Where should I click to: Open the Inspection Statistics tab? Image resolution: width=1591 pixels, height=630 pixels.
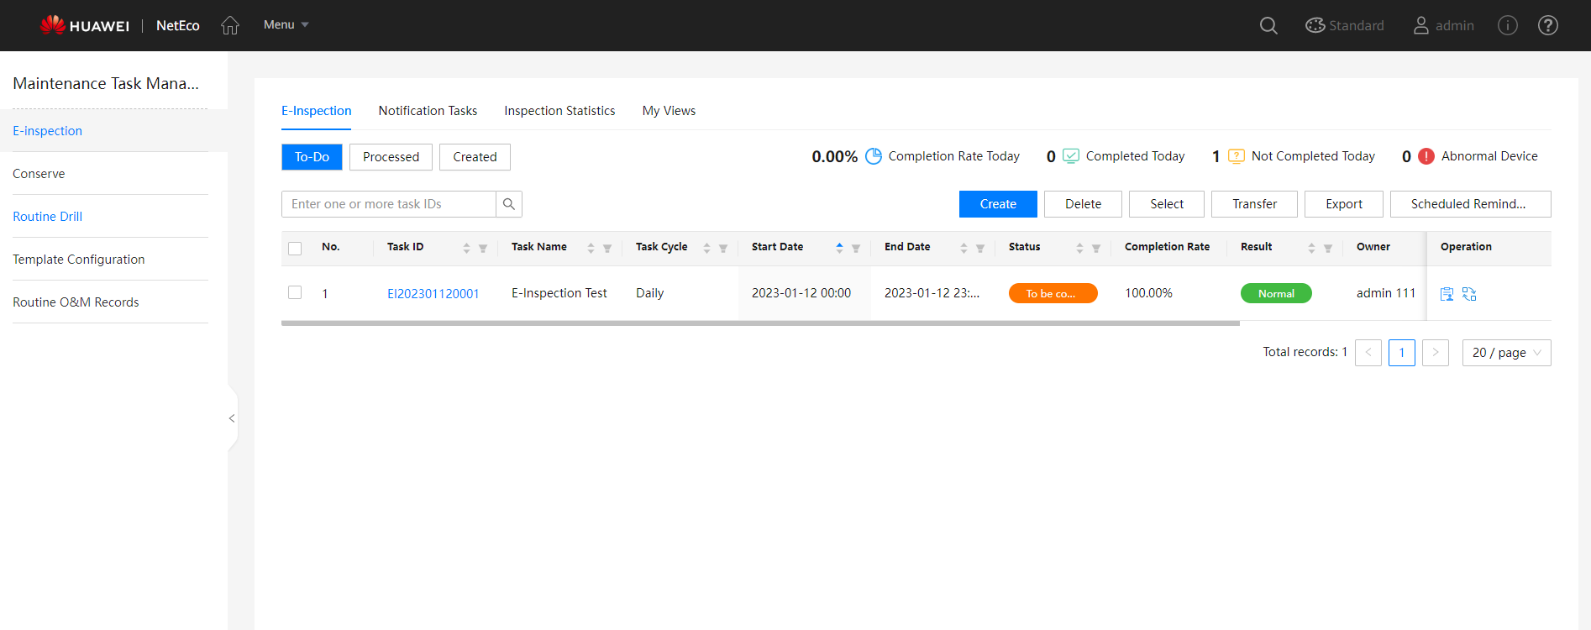coord(559,111)
